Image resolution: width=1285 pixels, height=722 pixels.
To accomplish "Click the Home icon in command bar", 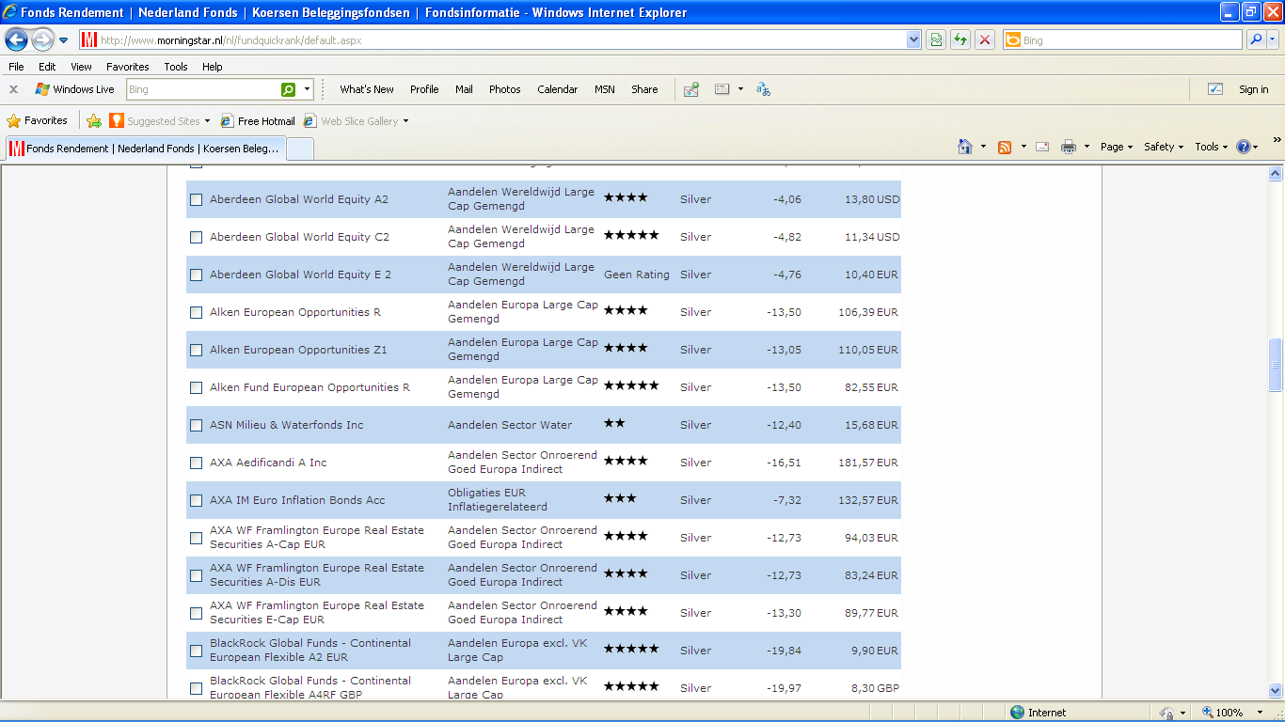I will 964,147.
